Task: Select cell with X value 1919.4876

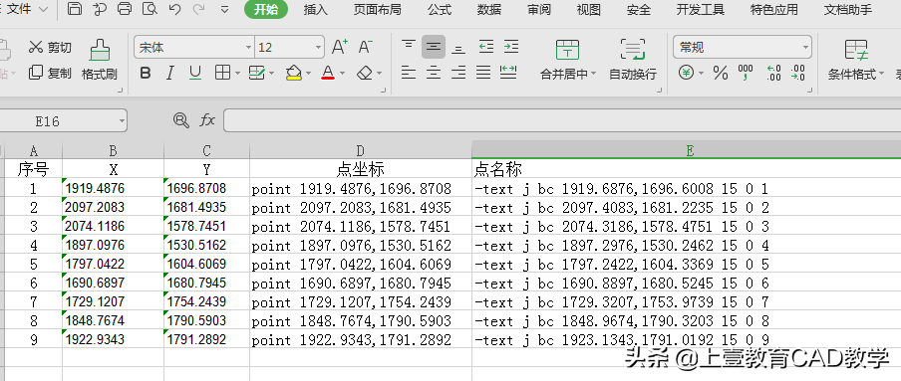Action: coord(113,188)
